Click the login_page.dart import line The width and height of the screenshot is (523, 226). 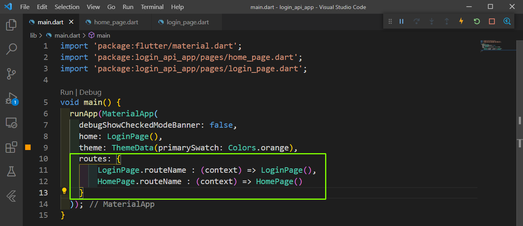coord(183,69)
